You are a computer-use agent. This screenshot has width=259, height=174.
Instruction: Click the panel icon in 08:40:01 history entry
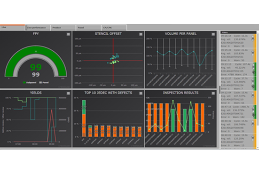pyautogui.click(x=253, y=138)
